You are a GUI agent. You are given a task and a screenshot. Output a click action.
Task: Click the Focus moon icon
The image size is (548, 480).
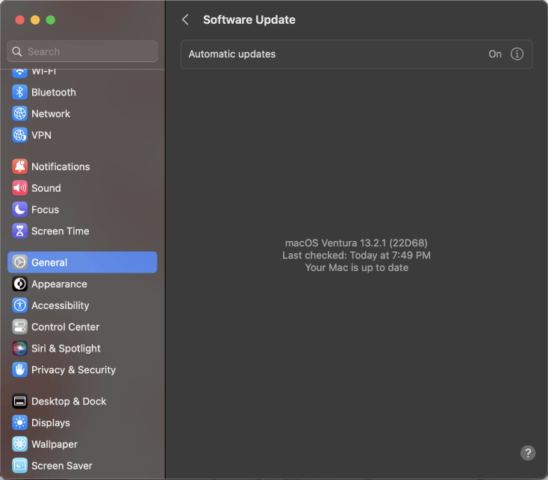pos(19,210)
